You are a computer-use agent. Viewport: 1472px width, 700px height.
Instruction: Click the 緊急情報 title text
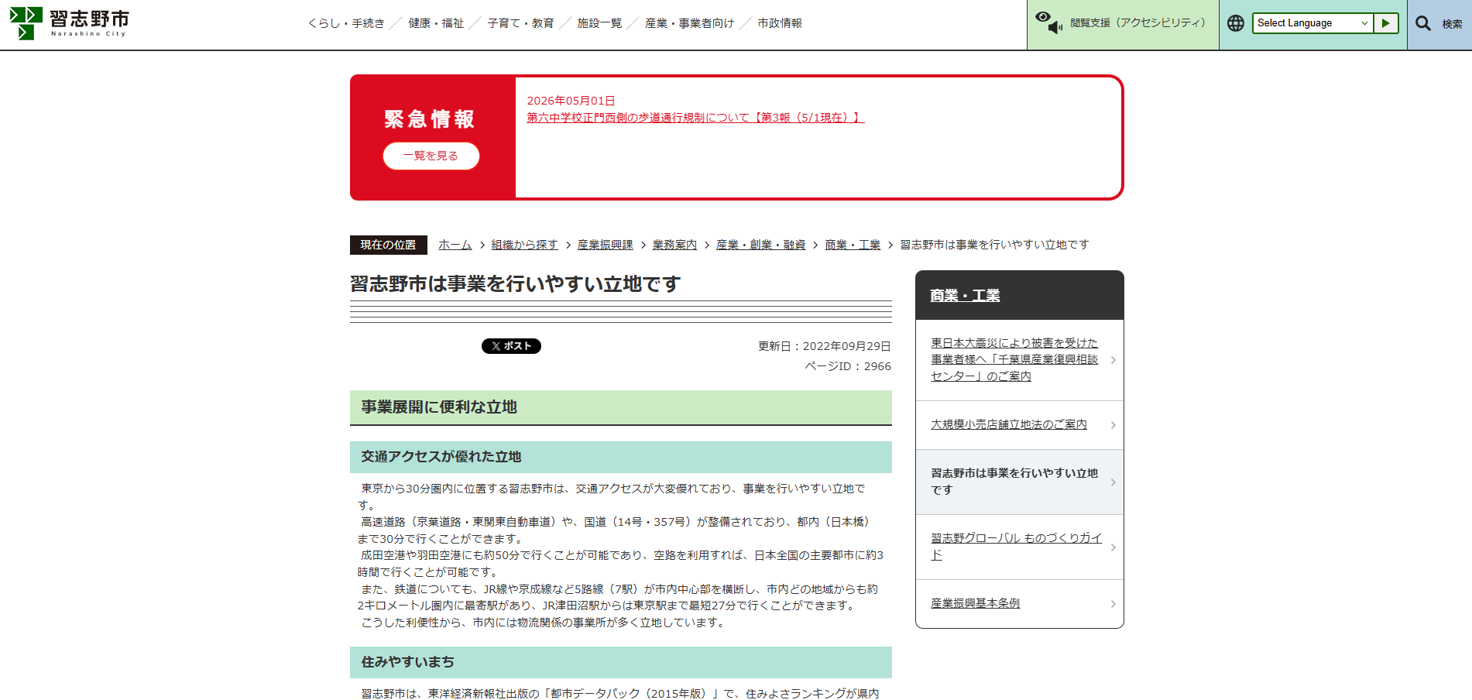pos(430,119)
